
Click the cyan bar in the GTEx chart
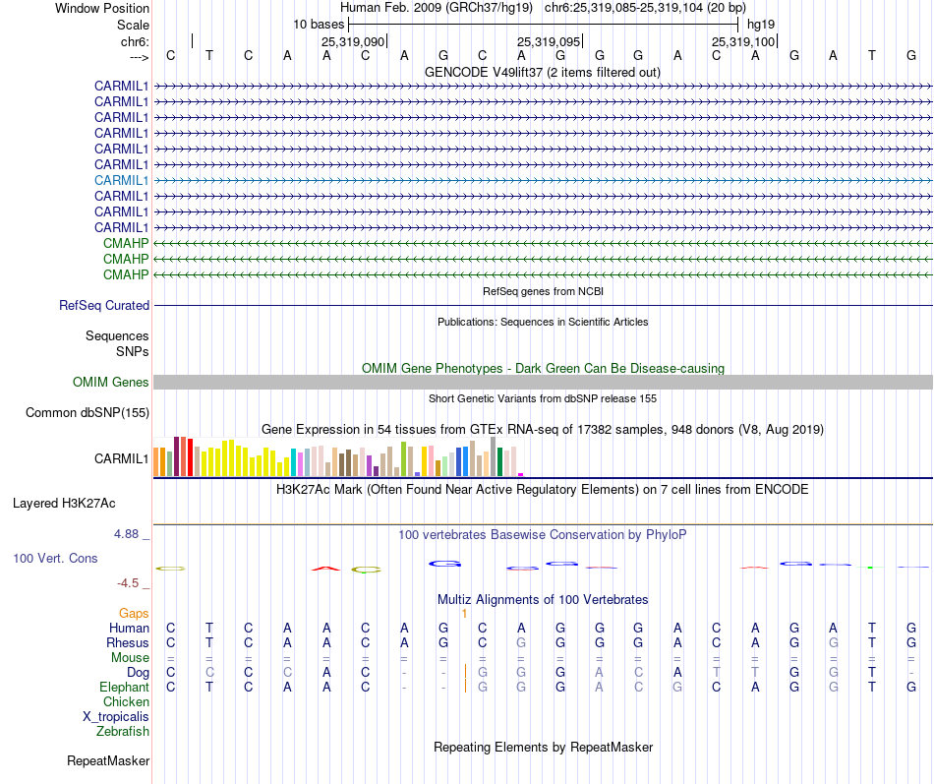(293, 462)
